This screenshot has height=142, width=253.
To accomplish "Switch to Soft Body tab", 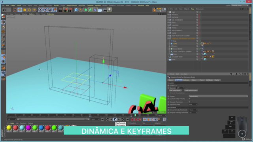I will (209, 80).
